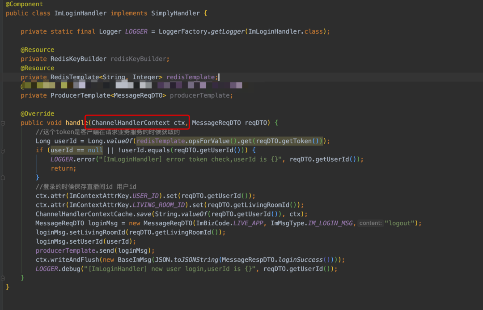Click the producerTemplate field name declaration
This screenshot has height=310, width=483.
tap(201, 95)
